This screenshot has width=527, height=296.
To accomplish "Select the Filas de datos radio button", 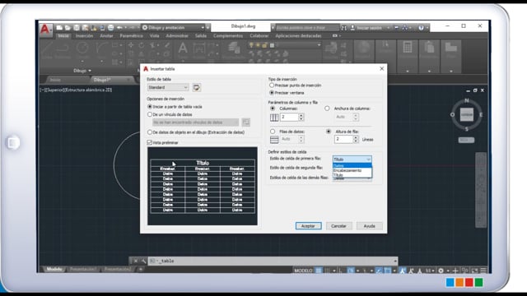I will (273, 132).
